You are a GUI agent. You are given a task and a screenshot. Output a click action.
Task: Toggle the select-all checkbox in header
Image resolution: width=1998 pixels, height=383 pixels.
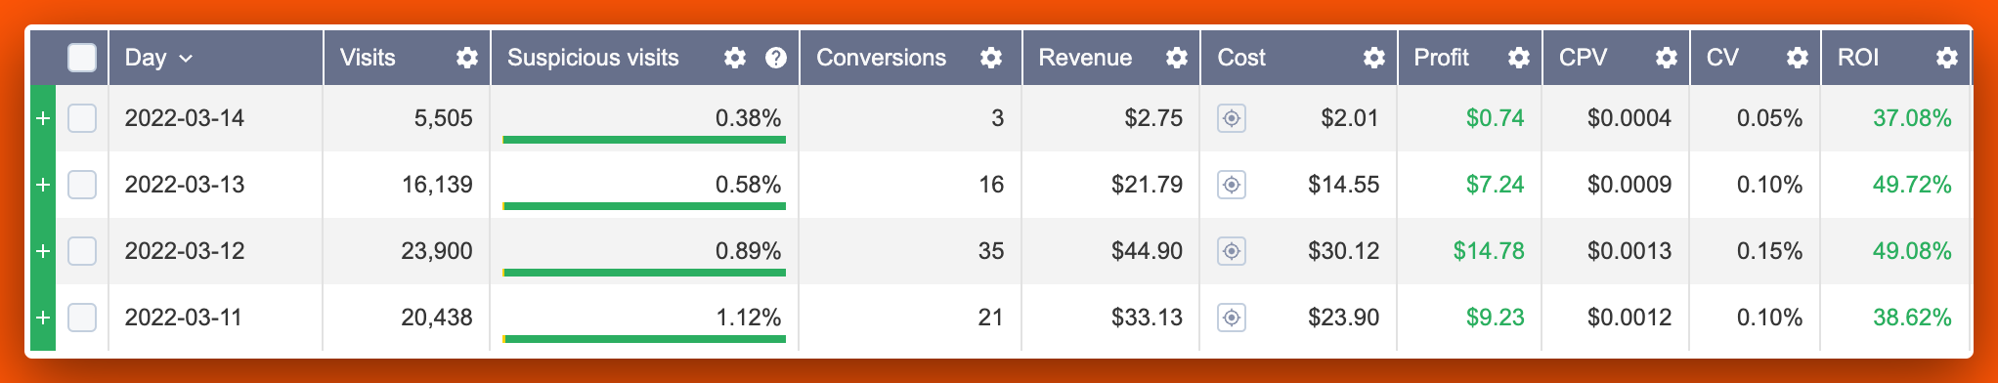click(x=82, y=58)
